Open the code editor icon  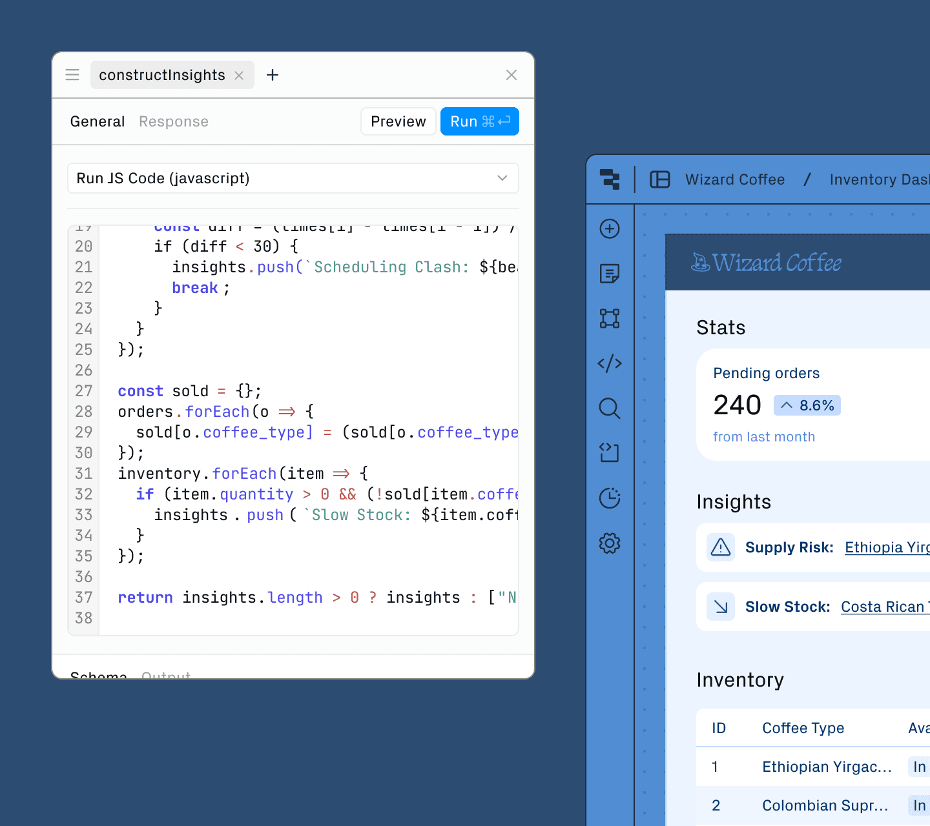pyautogui.click(x=610, y=363)
